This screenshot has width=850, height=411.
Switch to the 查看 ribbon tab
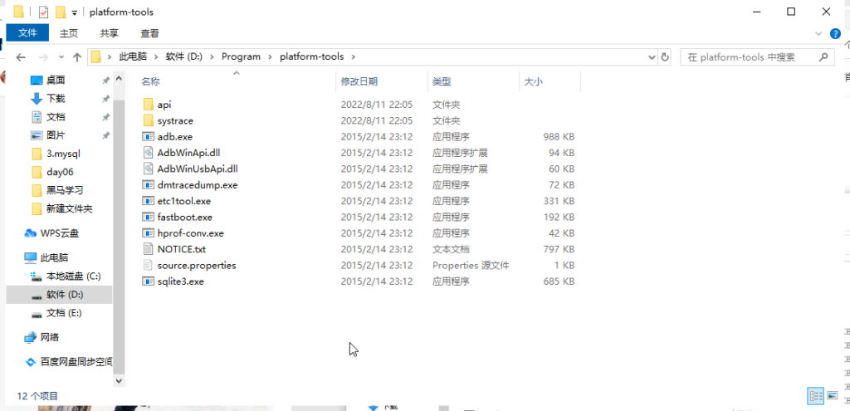pos(149,33)
